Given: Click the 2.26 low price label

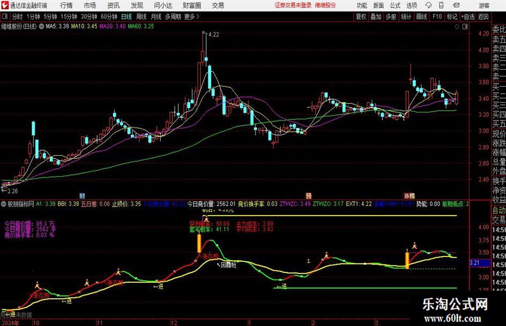Looking at the screenshot, I should pyautogui.click(x=13, y=191).
